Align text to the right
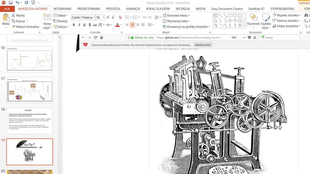310x174 pixels. click(x=138, y=25)
